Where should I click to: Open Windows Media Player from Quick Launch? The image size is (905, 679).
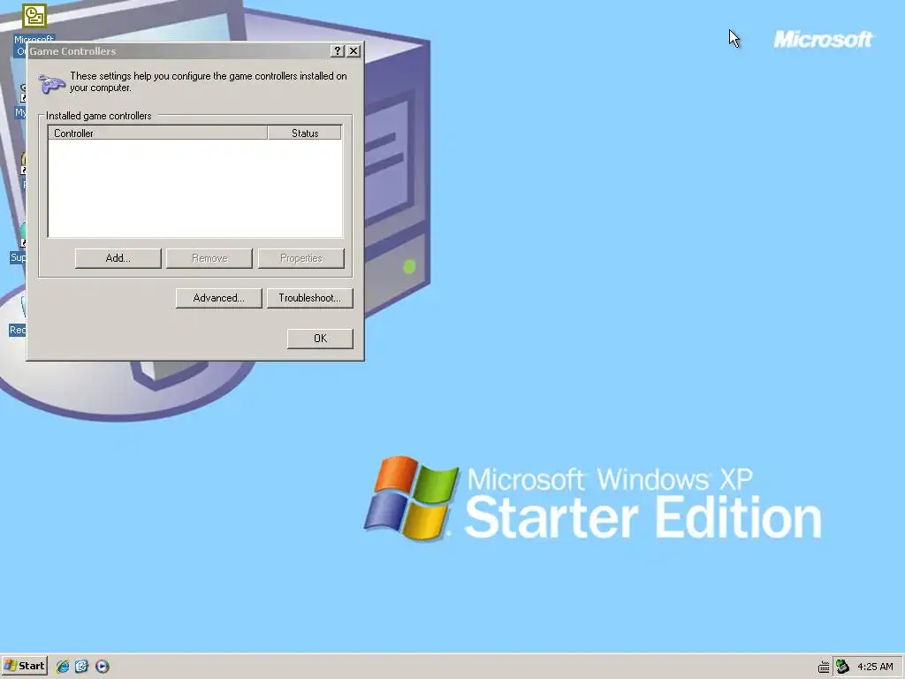click(x=103, y=667)
